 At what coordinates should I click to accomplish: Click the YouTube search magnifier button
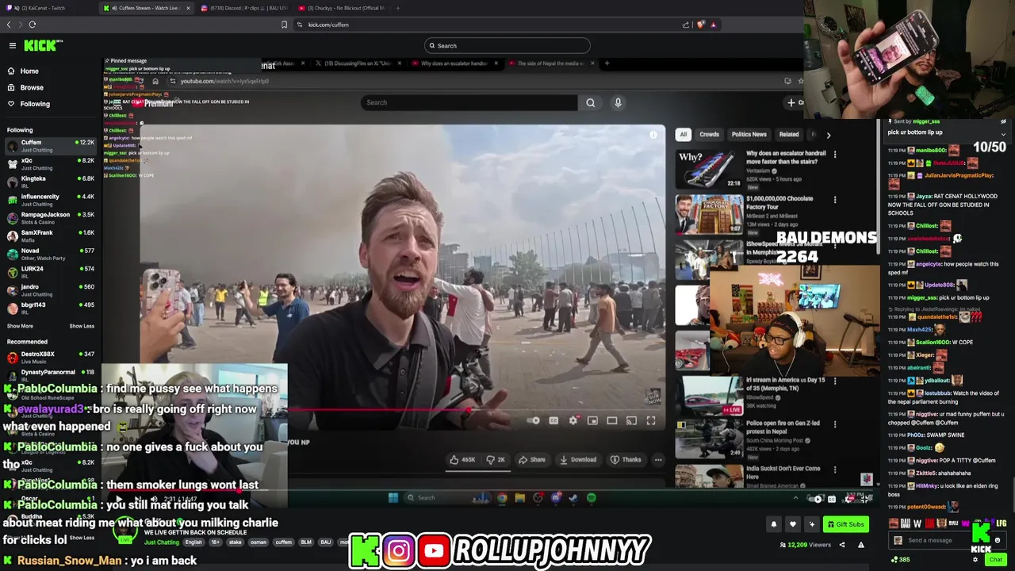point(590,102)
